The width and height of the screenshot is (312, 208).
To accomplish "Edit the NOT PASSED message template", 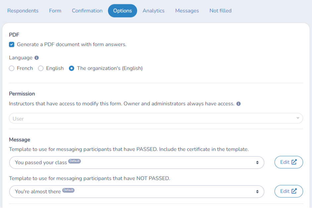I will tap(288, 191).
